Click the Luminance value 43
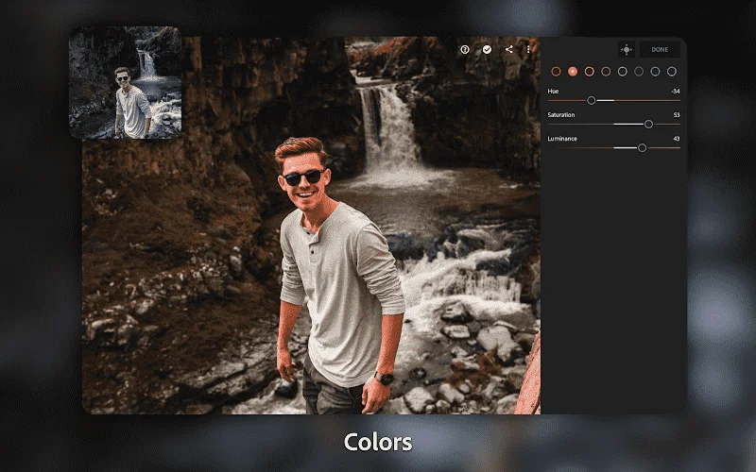 point(677,138)
